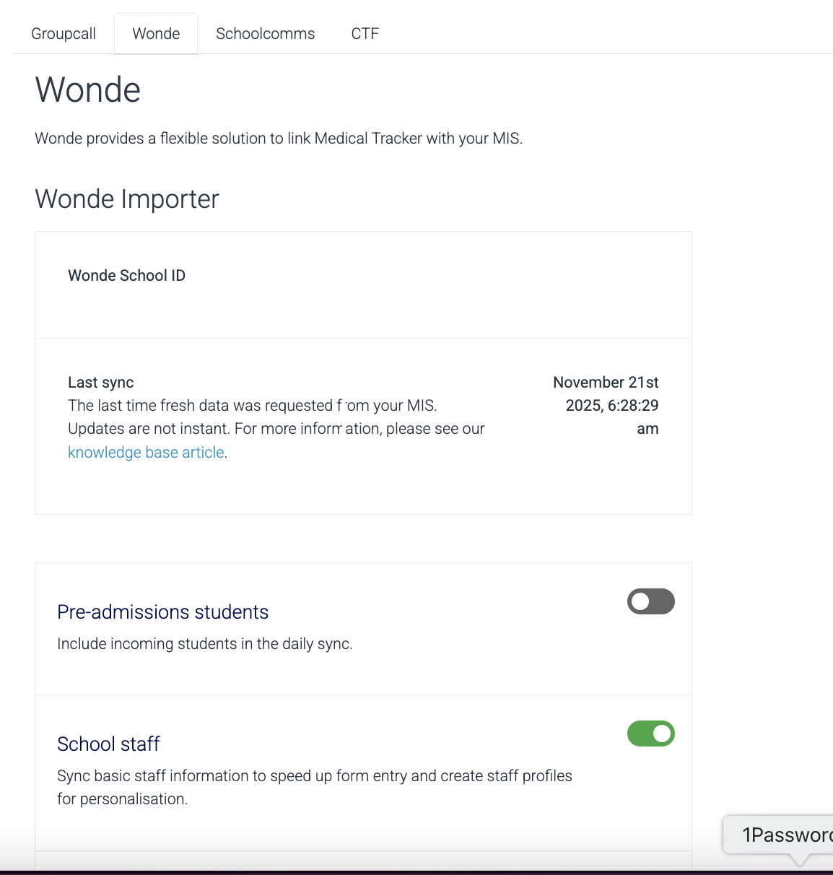Viewport: 833px width, 875px height.
Task: Click the School staff title
Action: [108, 744]
